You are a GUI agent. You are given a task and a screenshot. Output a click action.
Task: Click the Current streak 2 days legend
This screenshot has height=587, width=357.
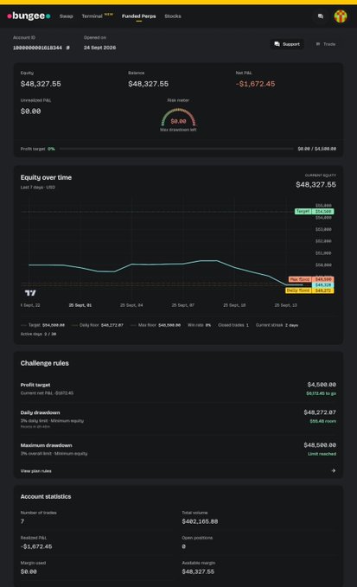pos(277,325)
